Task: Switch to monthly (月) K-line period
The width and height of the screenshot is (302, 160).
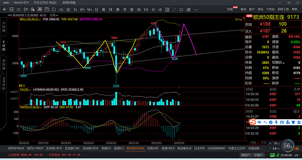Action: click(111, 9)
